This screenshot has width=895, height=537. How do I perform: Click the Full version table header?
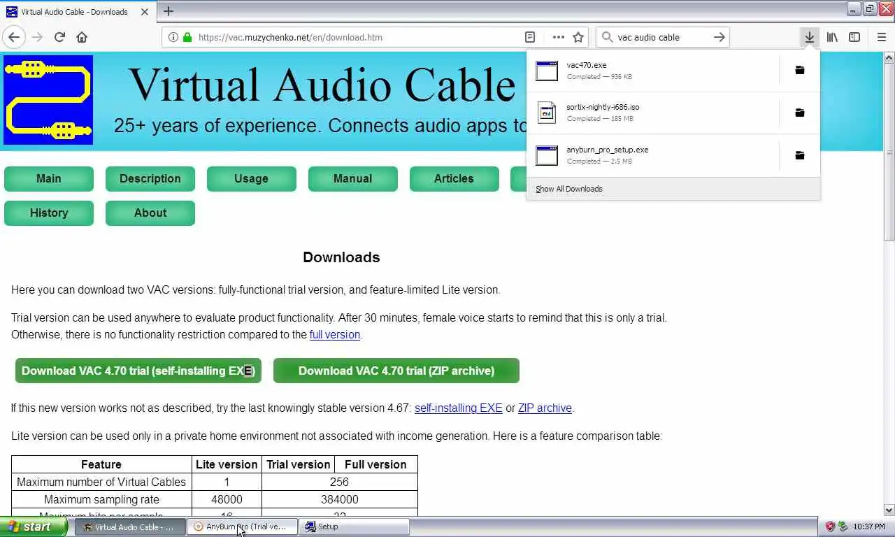(375, 464)
